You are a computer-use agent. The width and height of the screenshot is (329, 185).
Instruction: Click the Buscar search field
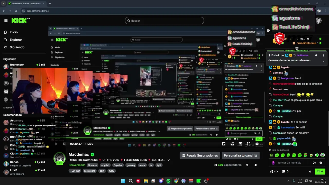point(164,21)
